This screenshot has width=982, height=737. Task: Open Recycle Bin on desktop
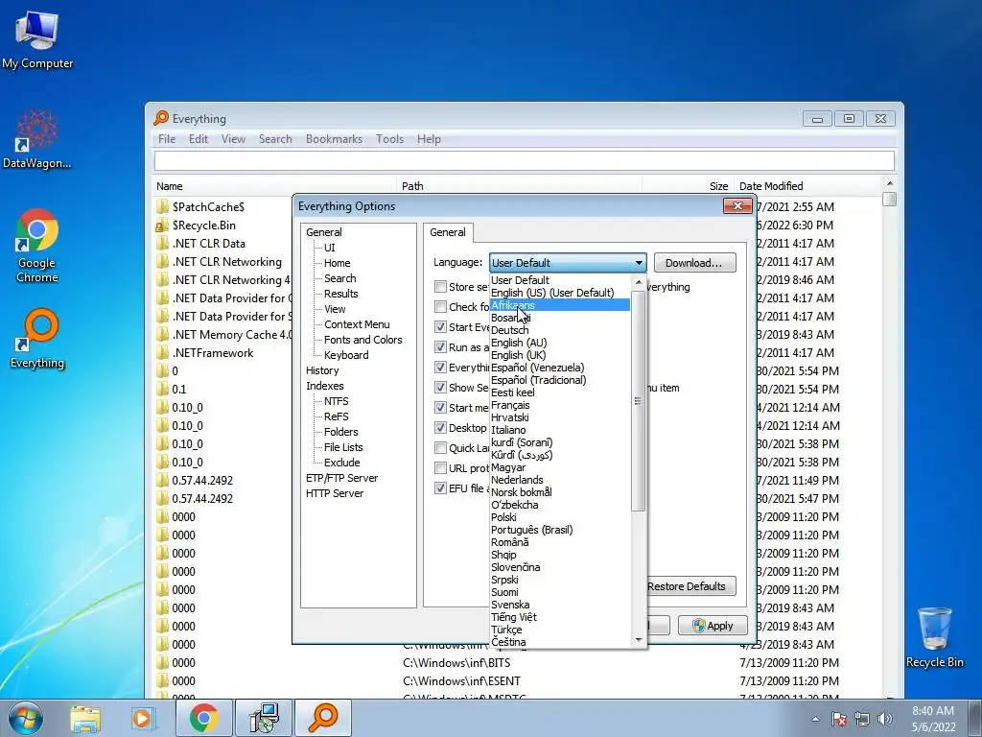pos(934,637)
